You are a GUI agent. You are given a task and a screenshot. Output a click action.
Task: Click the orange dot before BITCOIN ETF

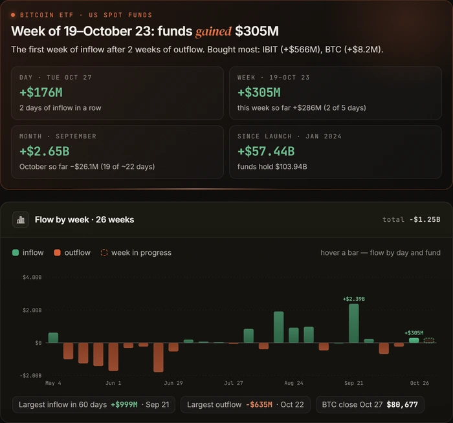point(13,15)
